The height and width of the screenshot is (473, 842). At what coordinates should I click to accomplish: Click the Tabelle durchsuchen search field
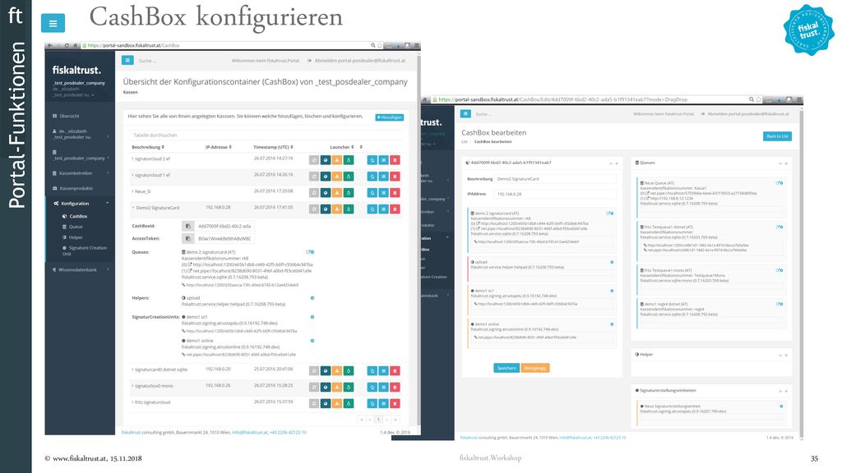point(266,135)
